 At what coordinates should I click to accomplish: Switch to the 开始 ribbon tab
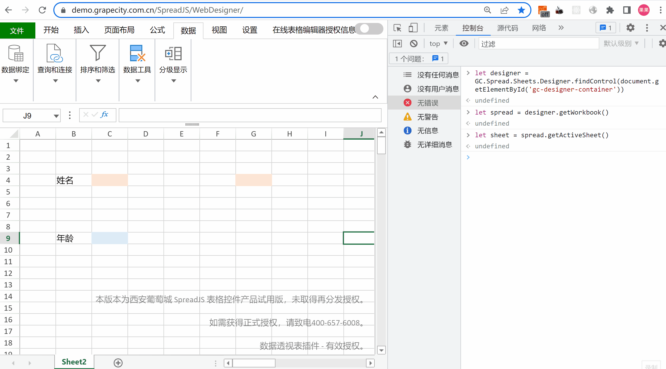51,30
